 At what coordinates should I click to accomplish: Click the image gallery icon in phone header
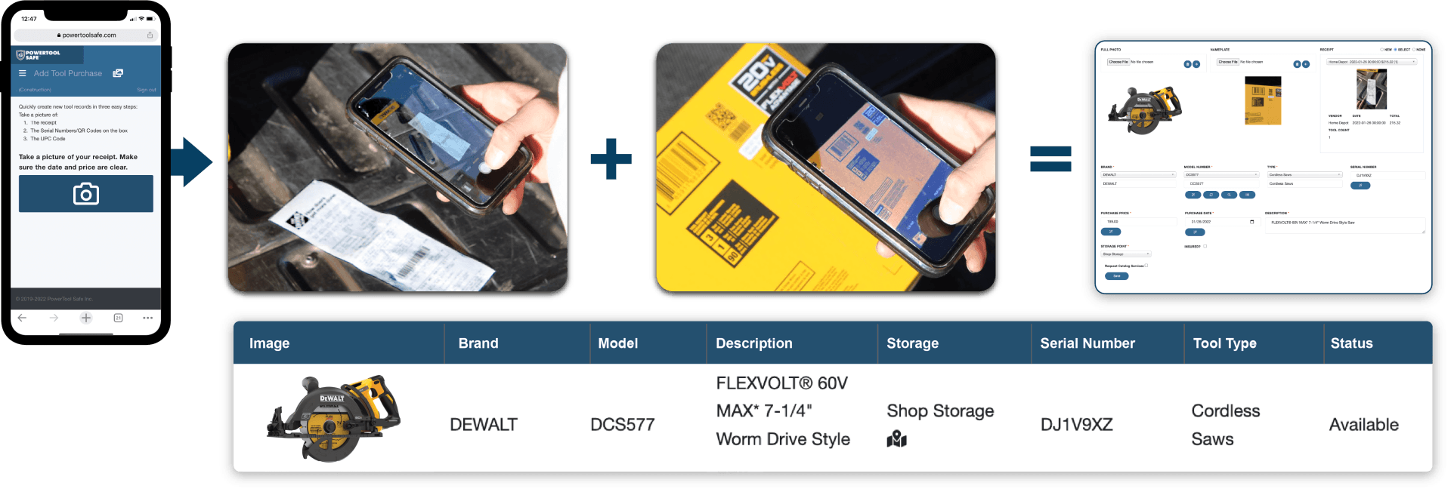pos(118,73)
